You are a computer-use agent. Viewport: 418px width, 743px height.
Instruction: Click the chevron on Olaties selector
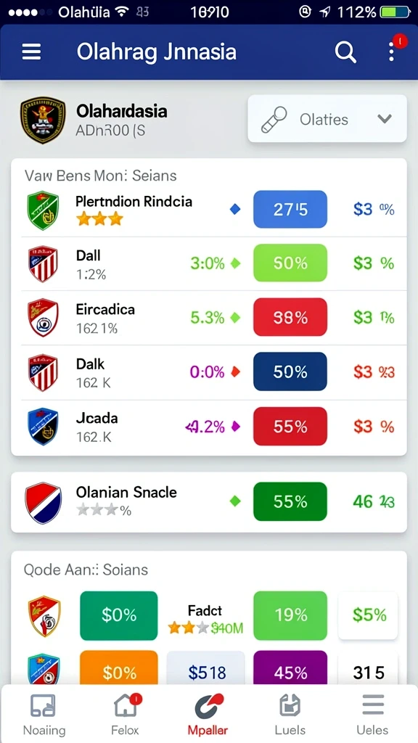(x=385, y=119)
